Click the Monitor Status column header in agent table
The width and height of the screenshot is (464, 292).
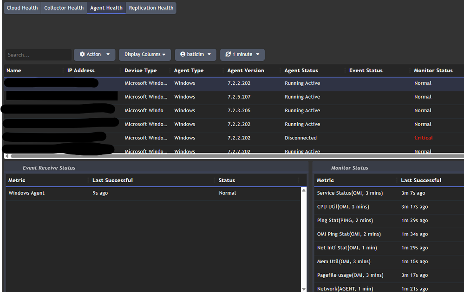click(x=433, y=70)
